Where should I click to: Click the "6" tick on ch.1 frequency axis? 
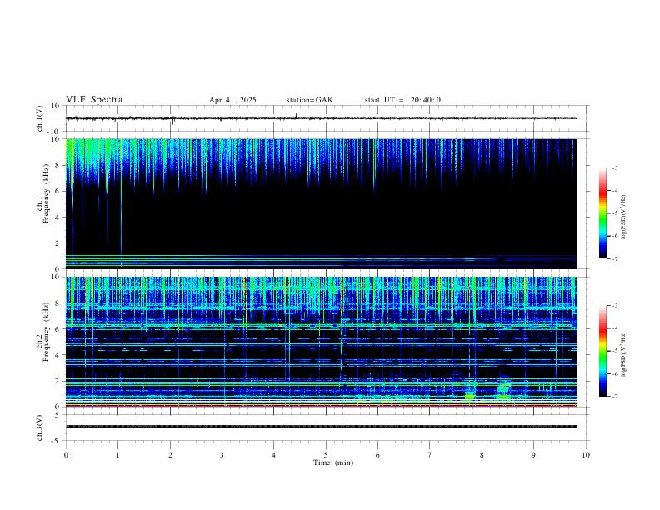[x=58, y=192]
